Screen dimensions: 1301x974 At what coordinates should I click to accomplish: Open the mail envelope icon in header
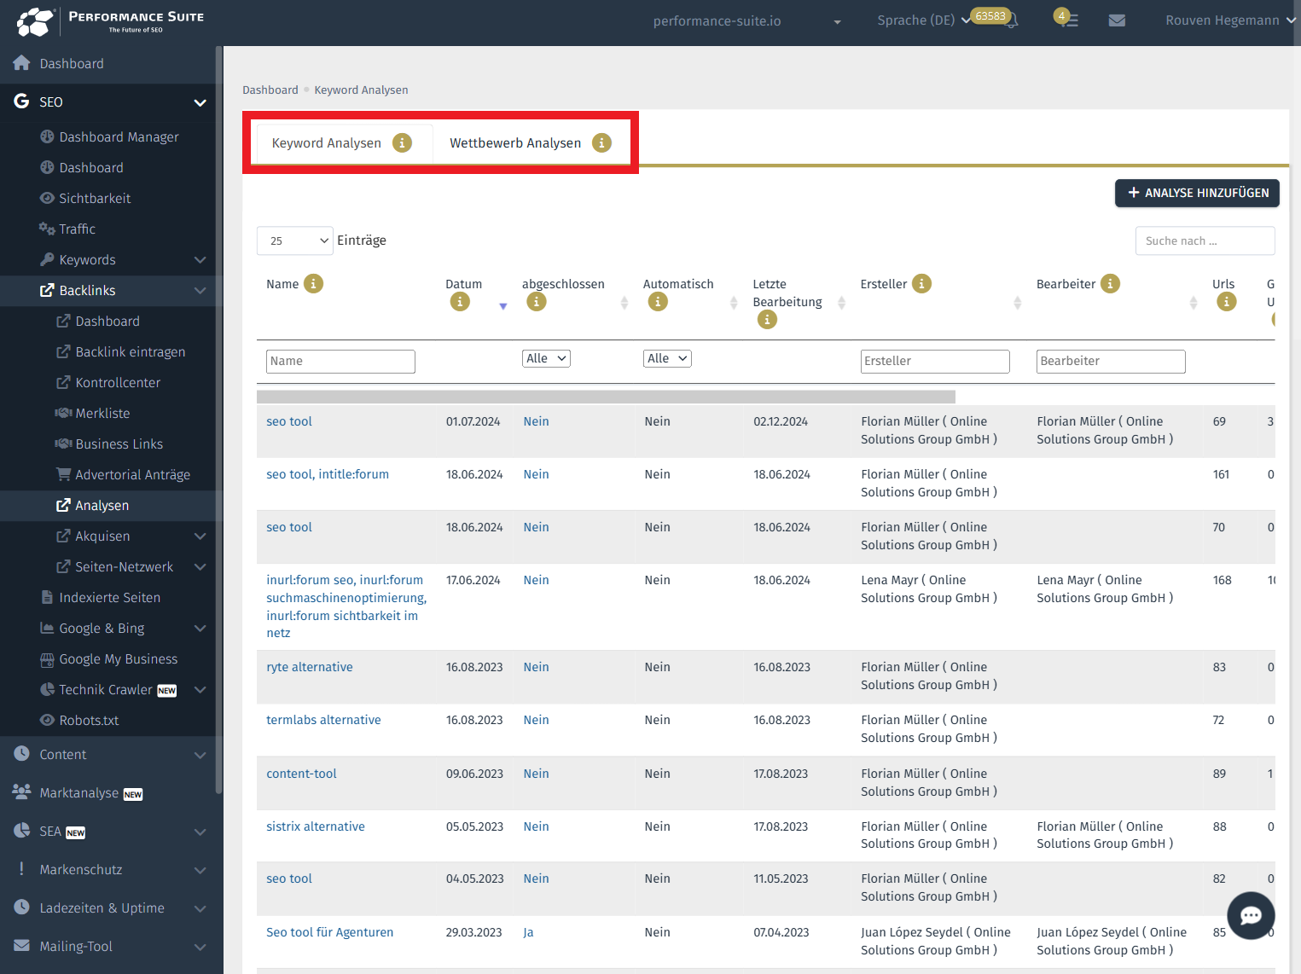[1117, 20]
